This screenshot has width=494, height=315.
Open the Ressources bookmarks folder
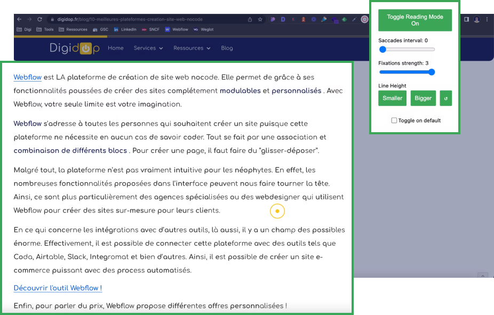[x=73, y=29]
